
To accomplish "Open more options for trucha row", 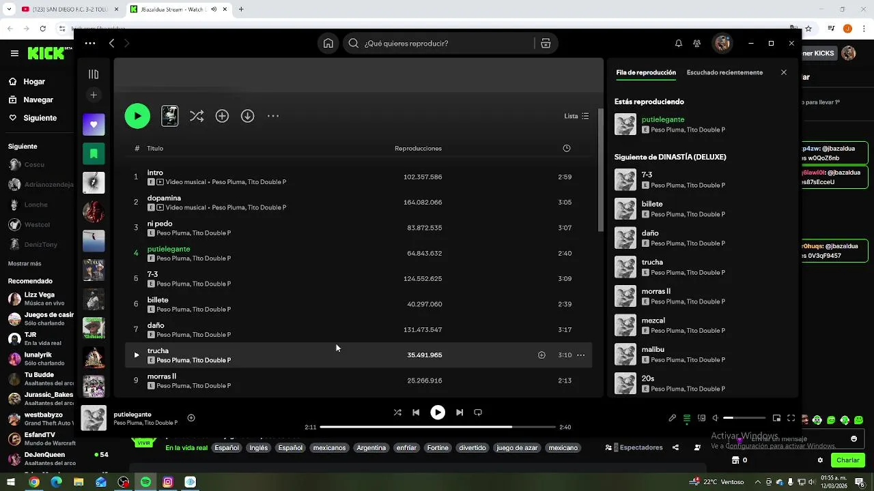I will point(581,355).
